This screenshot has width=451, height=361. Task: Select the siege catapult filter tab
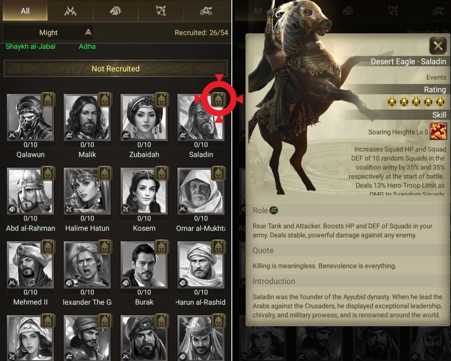pyautogui.click(x=206, y=11)
